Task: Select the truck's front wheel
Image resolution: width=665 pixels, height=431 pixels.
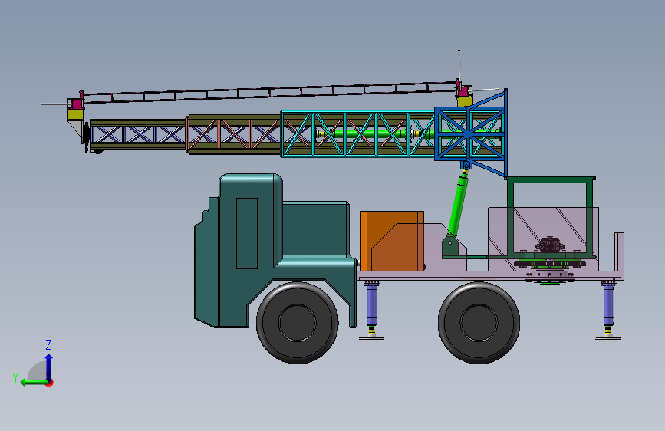Action: pyautogui.click(x=298, y=323)
